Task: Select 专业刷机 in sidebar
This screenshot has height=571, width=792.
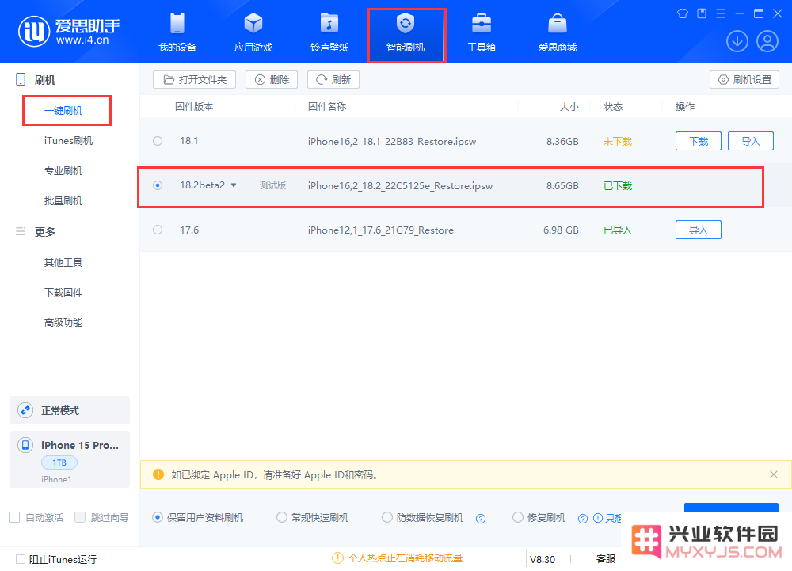Action: point(63,171)
